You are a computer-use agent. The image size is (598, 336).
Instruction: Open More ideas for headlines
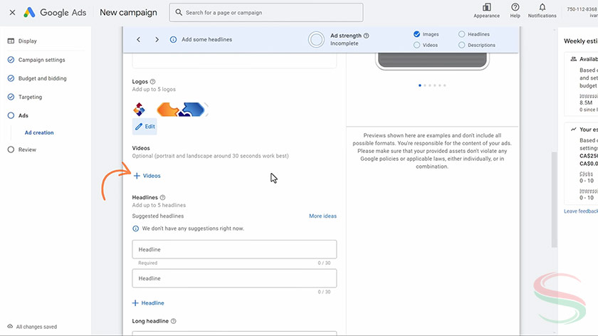(x=322, y=216)
